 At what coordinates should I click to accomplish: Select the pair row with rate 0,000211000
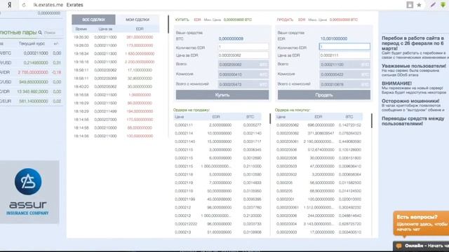(31, 53)
